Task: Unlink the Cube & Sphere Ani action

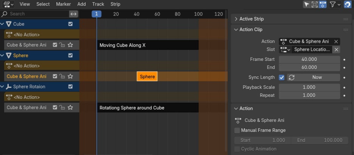Action: point(336,41)
